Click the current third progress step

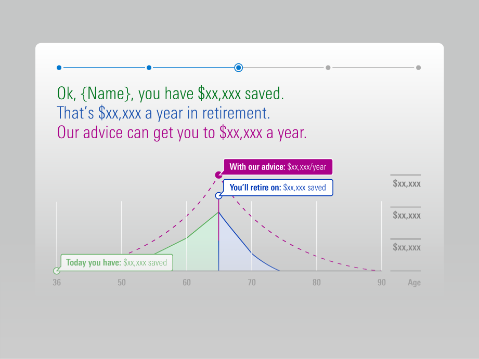coord(239,68)
